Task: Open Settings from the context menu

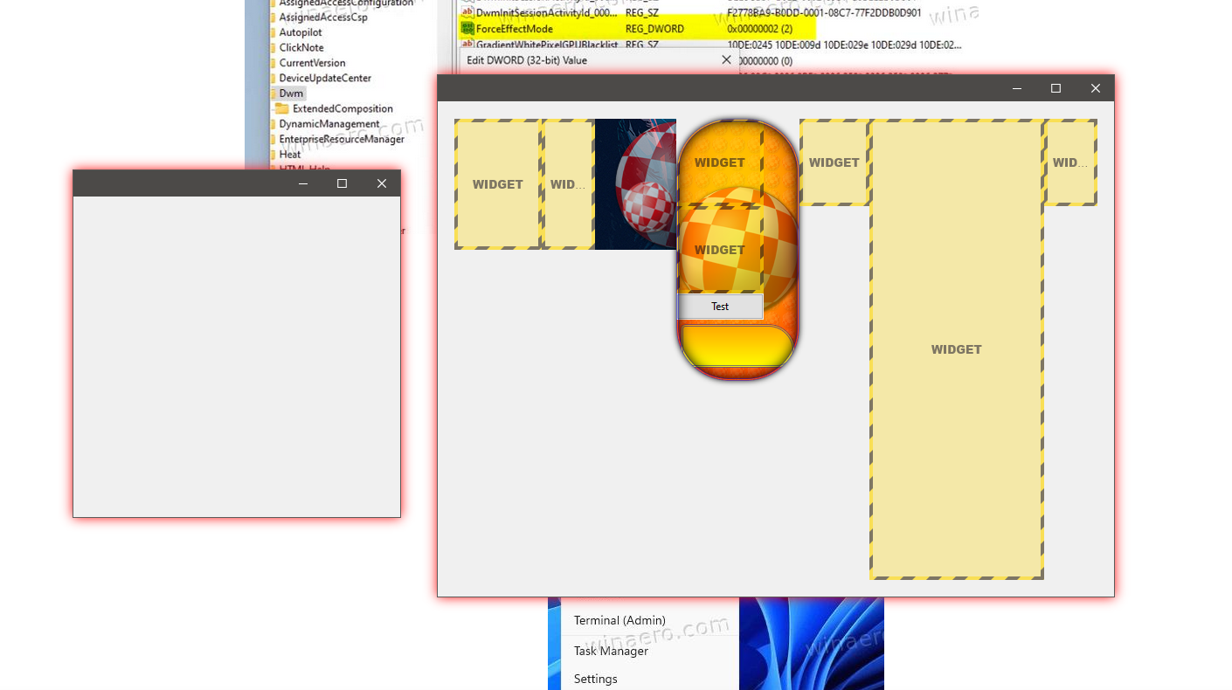Action: pyautogui.click(x=595, y=679)
